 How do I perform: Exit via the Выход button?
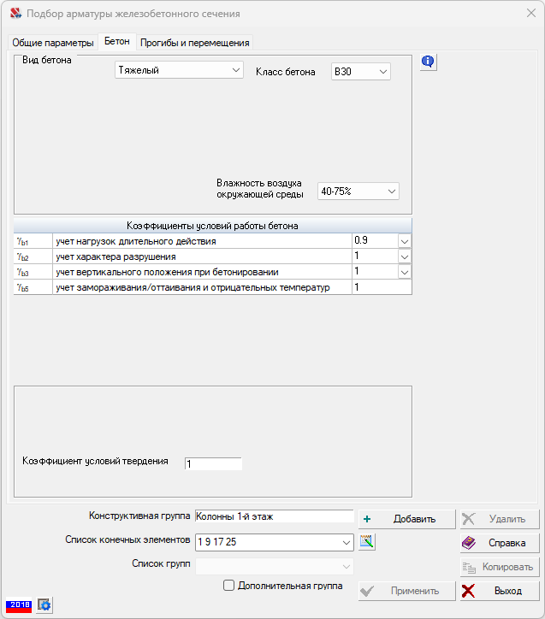click(500, 591)
